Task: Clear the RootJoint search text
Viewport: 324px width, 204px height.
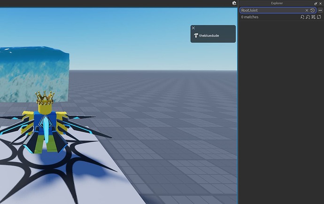Action: [x=307, y=10]
